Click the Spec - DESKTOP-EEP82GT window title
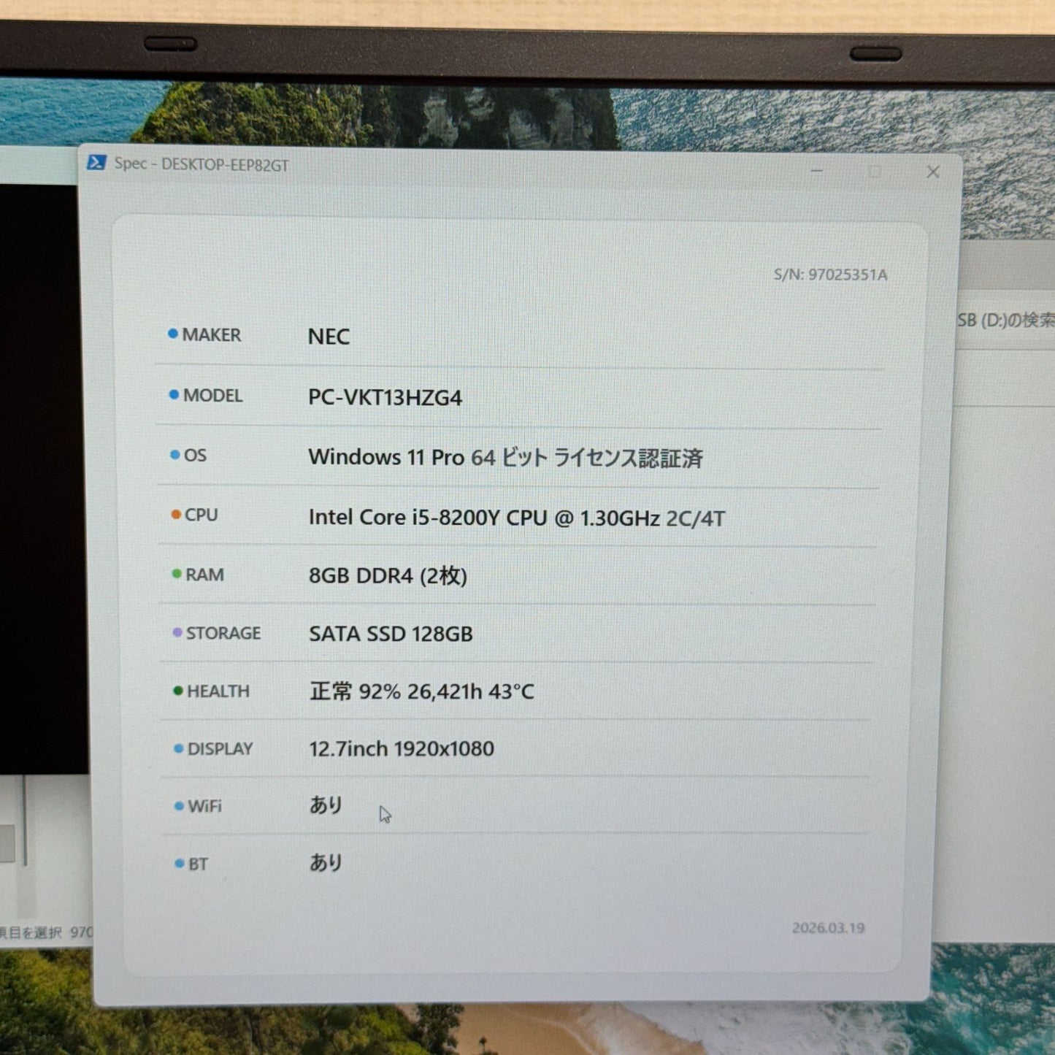 click(x=202, y=164)
